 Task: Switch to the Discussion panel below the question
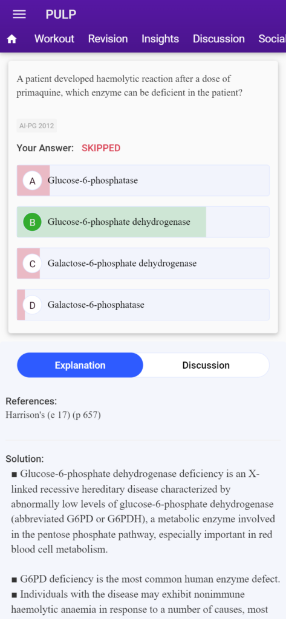pyautogui.click(x=206, y=365)
